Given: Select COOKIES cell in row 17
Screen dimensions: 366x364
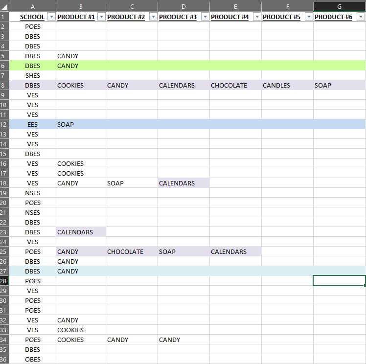Looking at the screenshot, I should [81, 173].
